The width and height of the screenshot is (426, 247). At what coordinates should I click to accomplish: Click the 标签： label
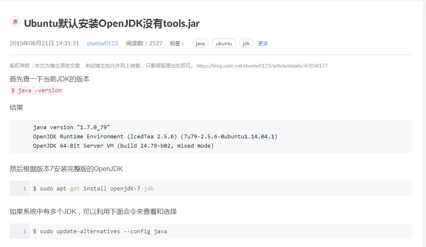point(177,43)
